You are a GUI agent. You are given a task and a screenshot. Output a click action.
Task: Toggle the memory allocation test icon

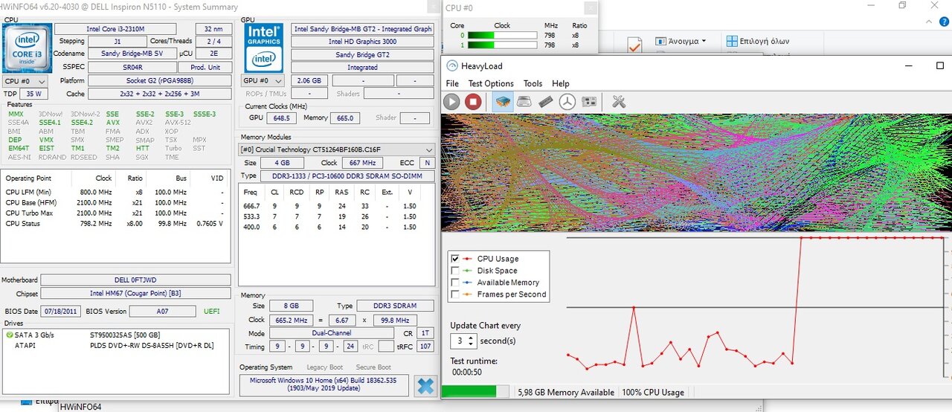coord(545,102)
